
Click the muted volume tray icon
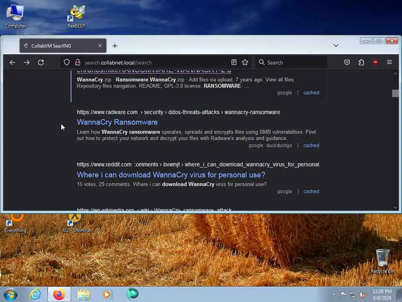pyautogui.click(x=362, y=295)
